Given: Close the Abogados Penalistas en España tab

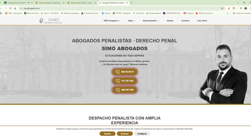Looking at the screenshot, I should (x=127, y=3).
